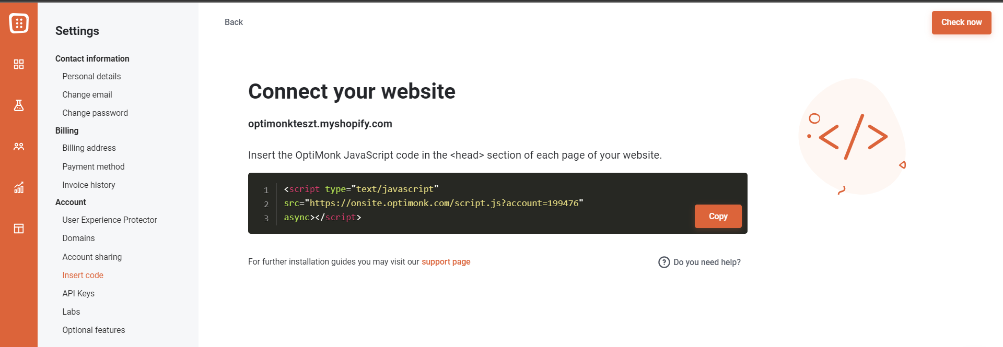Viewport: 1003px width, 347px height.
Task: Select Change email in settings
Action: tap(87, 94)
